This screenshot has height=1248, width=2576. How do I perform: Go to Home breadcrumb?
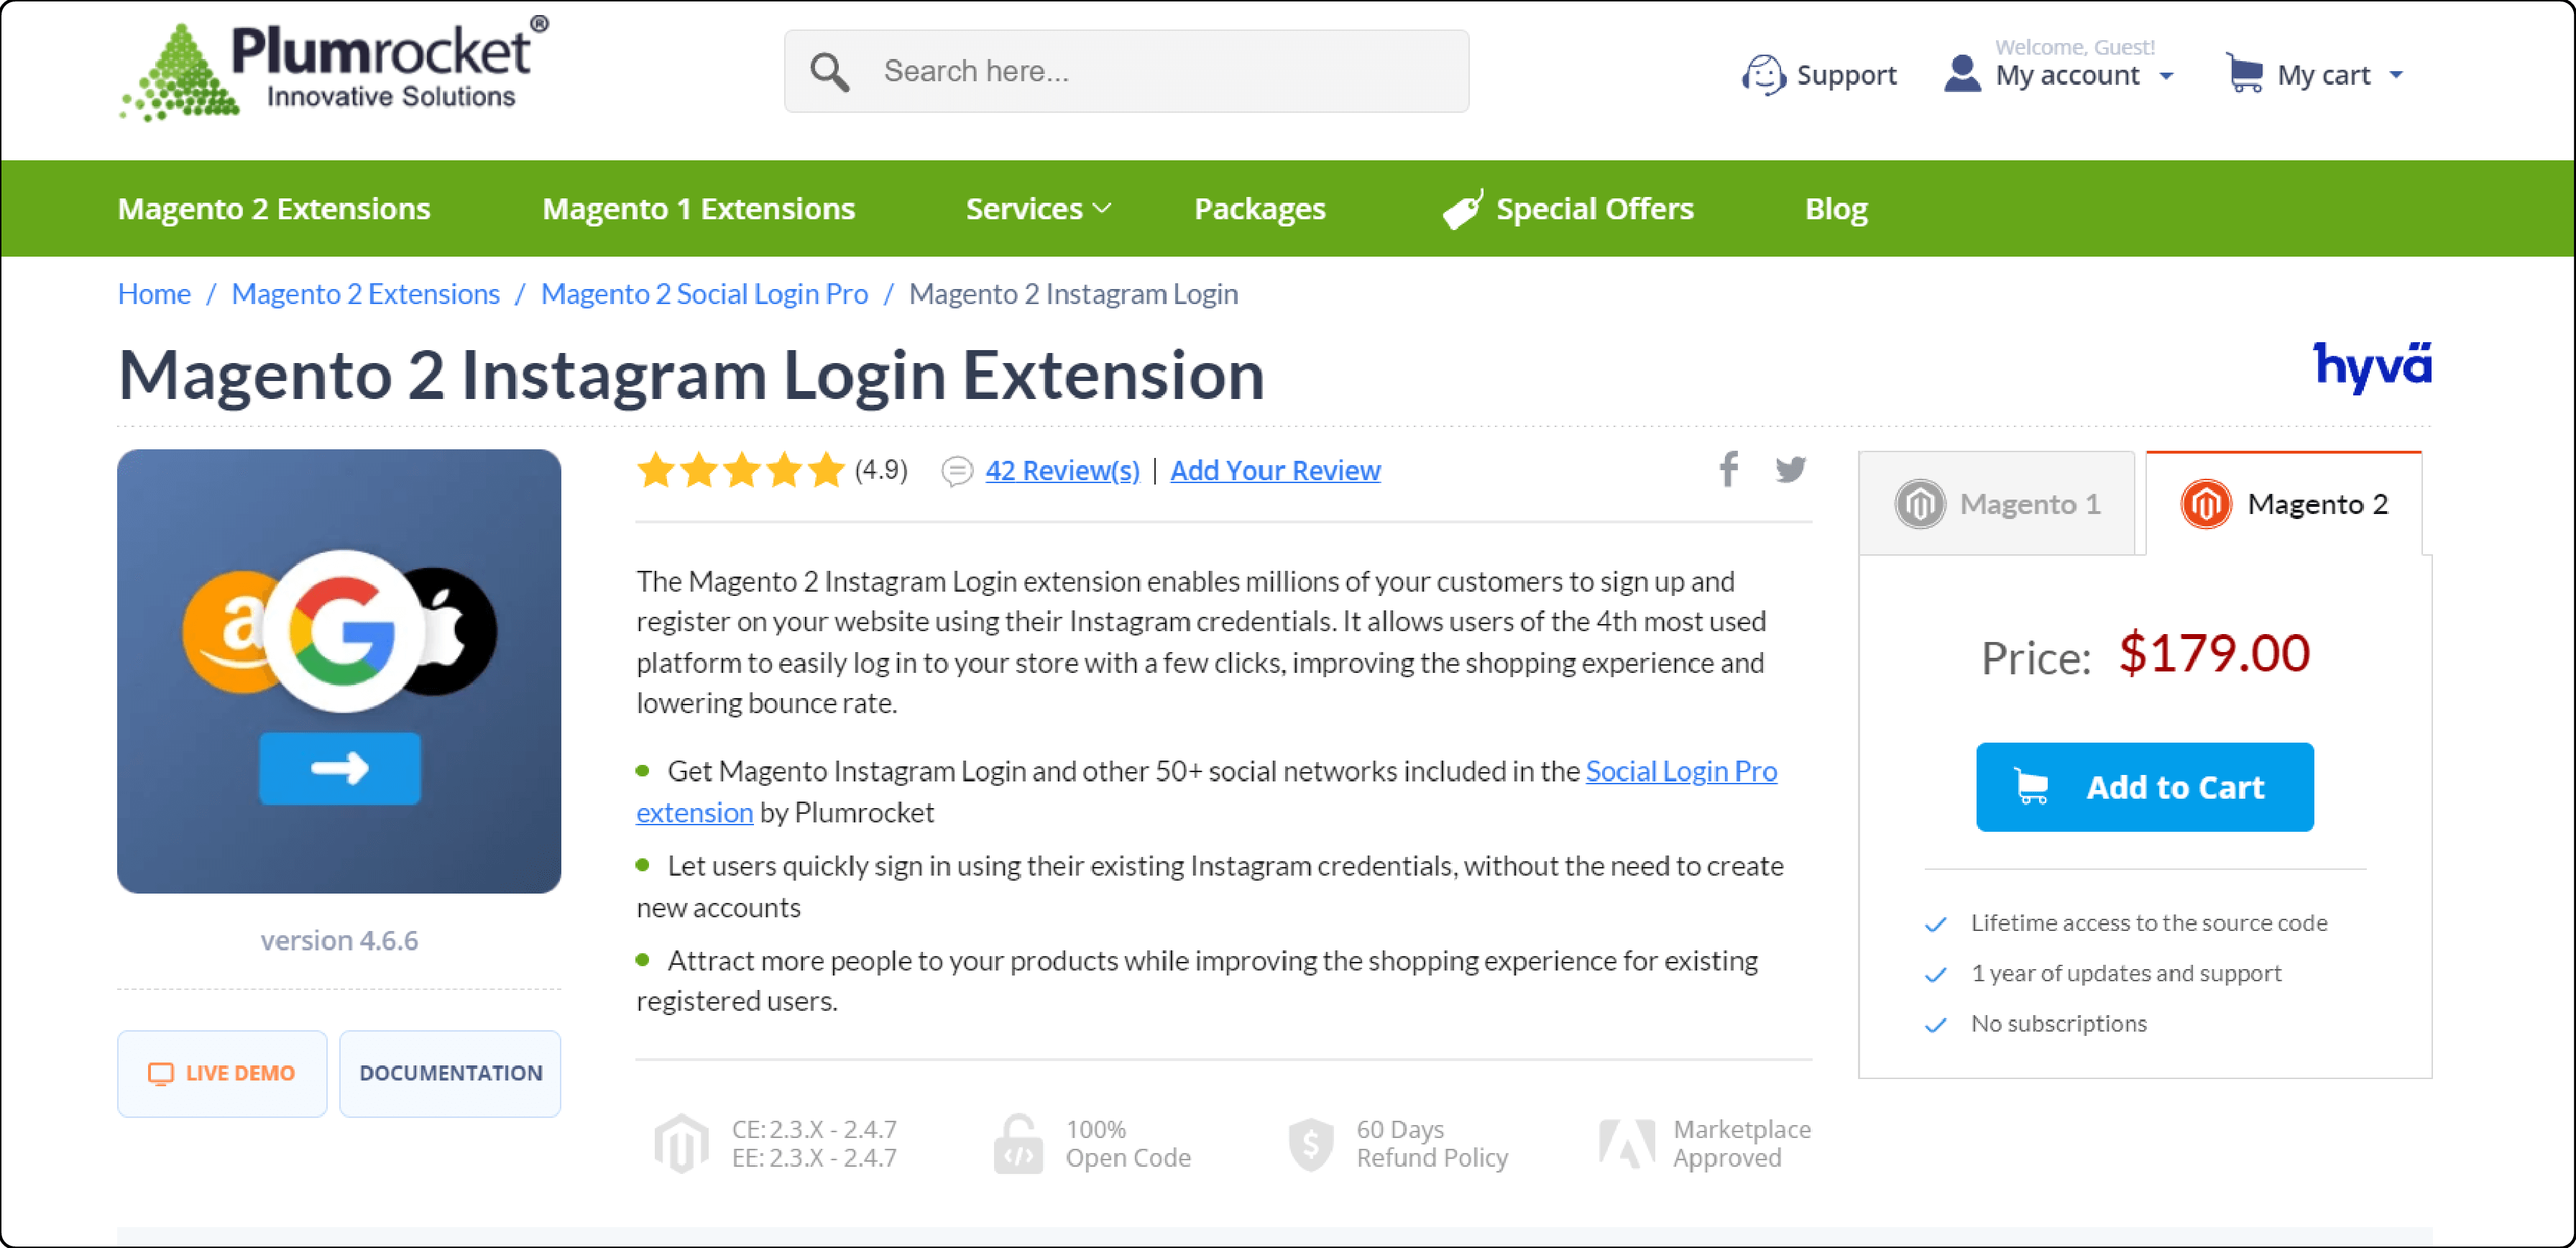tap(154, 294)
